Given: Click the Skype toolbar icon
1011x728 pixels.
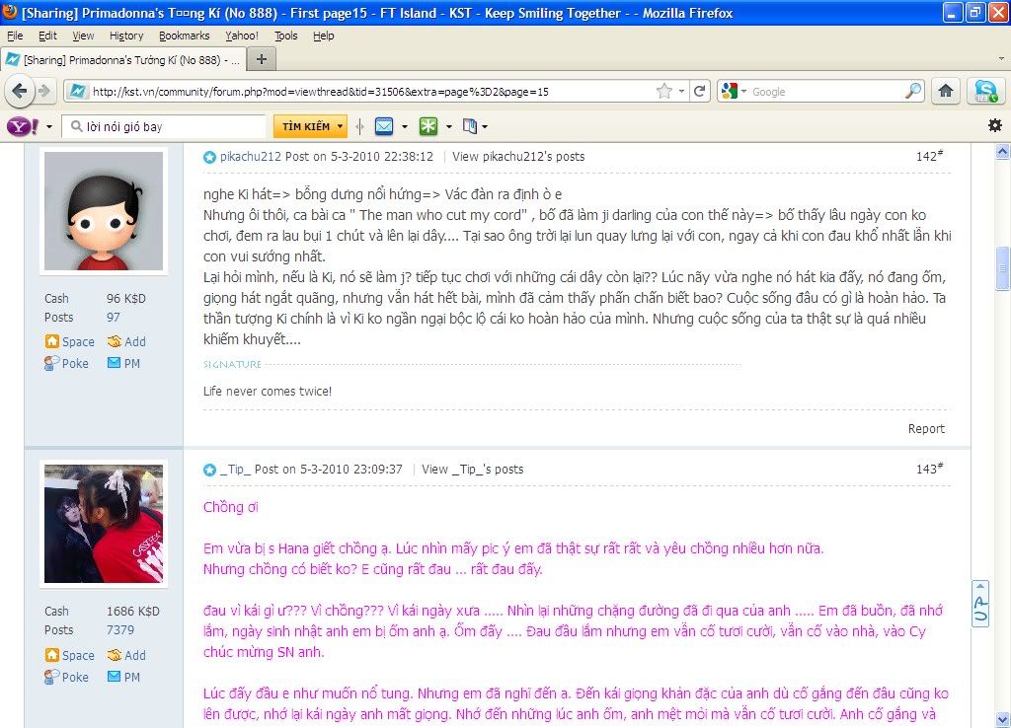Looking at the screenshot, I should tap(985, 91).
